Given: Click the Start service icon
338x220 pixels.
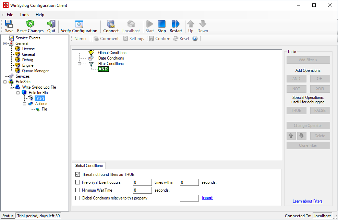Looking at the screenshot, I should coord(149,24).
